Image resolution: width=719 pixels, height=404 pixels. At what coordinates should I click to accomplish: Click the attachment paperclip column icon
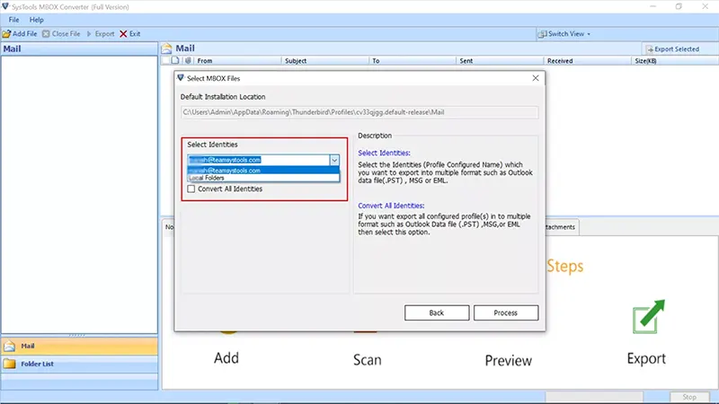point(188,60)
